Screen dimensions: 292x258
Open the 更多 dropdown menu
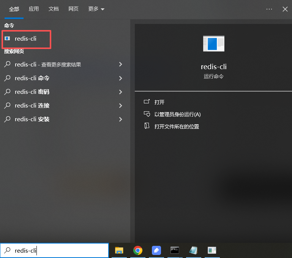96,9
